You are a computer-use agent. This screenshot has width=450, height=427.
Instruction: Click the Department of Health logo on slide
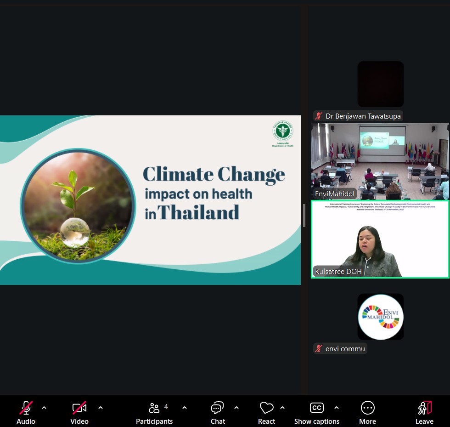tap(282, 132)
